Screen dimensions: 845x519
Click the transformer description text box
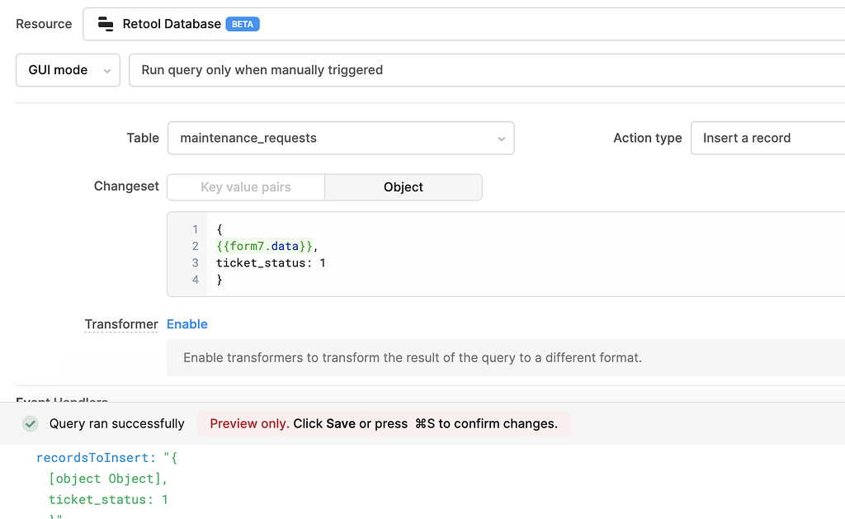413,358
